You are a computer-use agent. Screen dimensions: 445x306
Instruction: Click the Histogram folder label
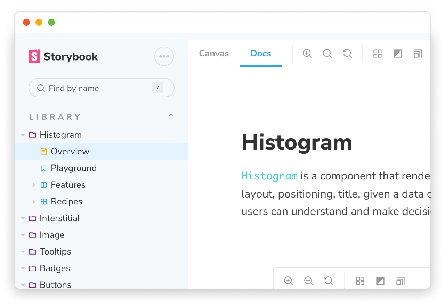pos(61,135)
